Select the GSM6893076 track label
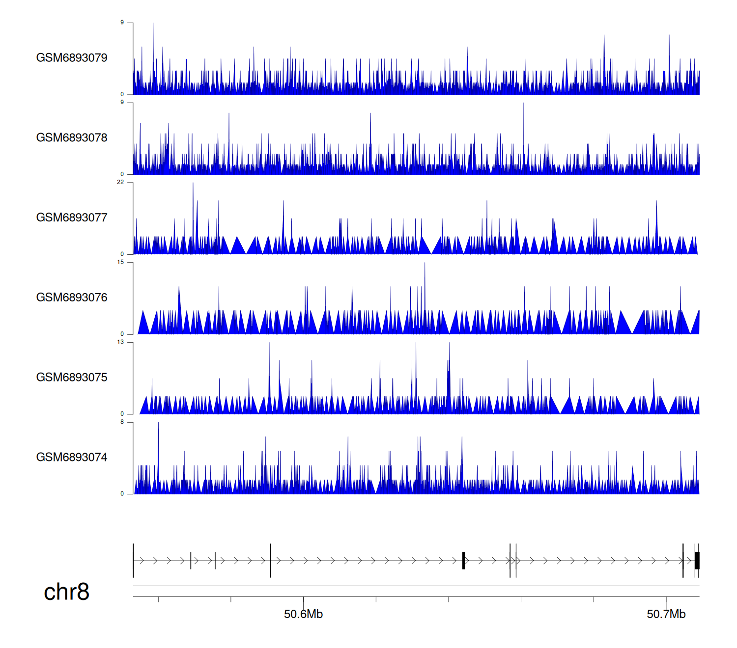 click(72, 297)
